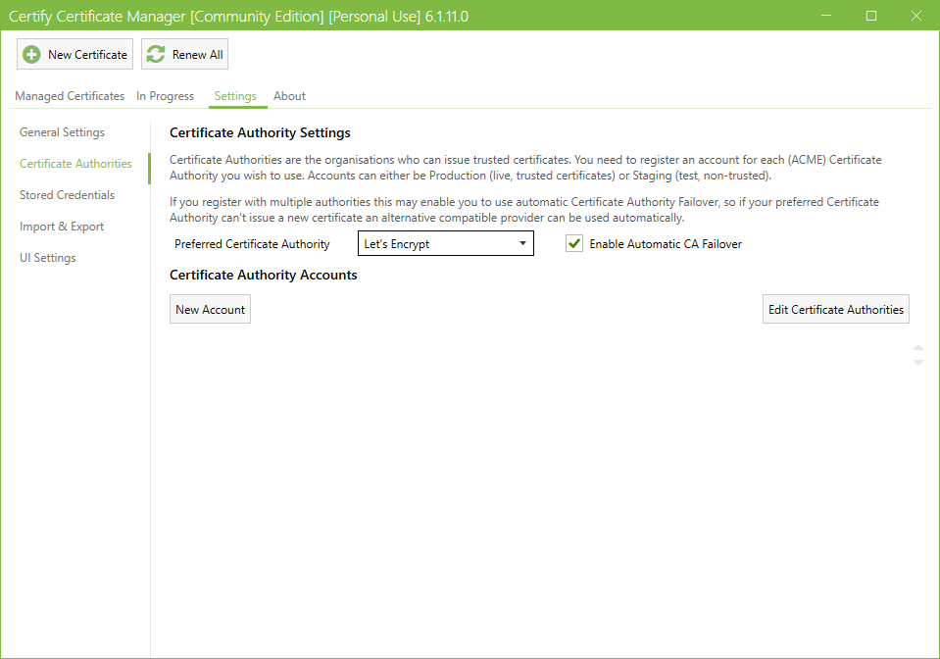Image resolution: width=940 pixels, height=659 pixels.
Task: Select Certificate Authorities in the sidebar
Action: (75, 163)
